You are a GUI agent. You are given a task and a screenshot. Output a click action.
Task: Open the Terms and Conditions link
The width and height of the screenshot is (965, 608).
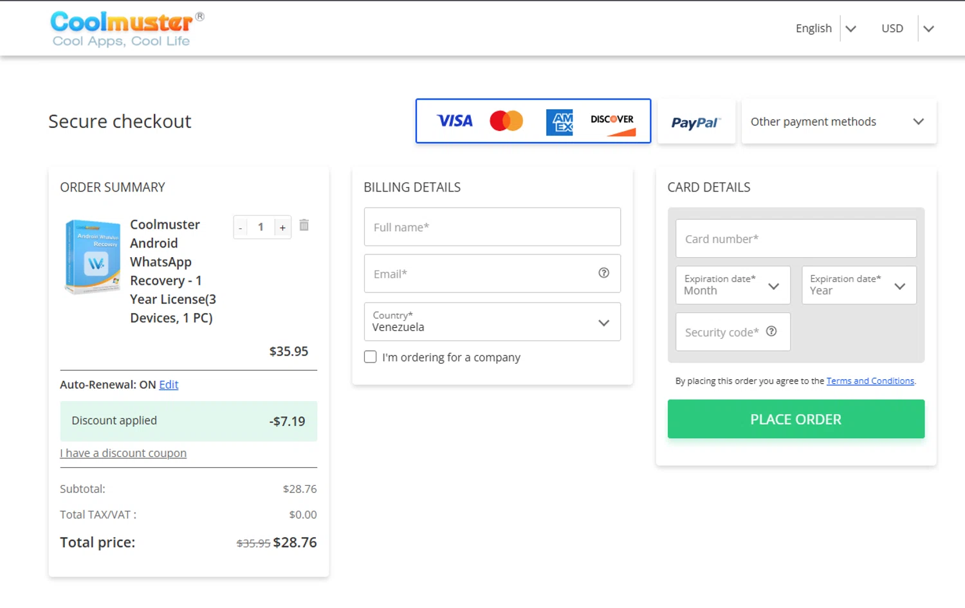point(870,381)
